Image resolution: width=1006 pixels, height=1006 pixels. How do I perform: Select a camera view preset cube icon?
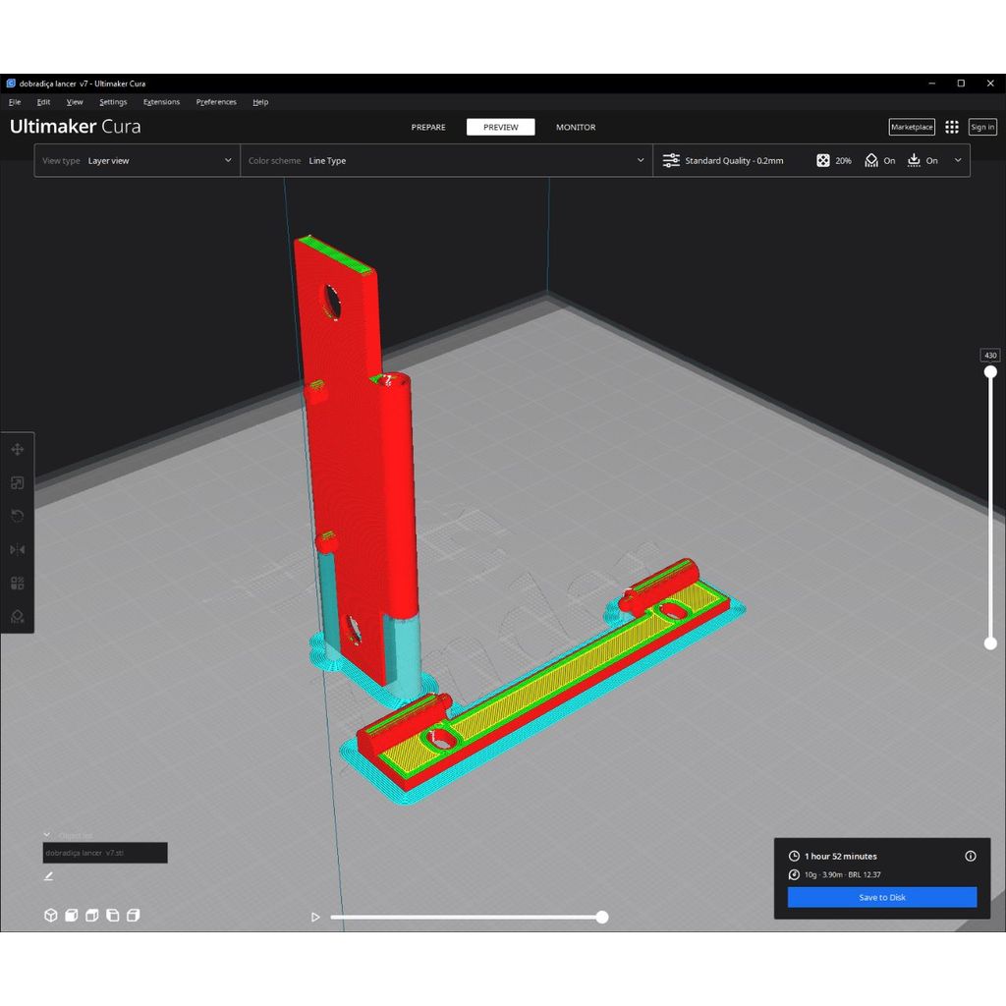tap(50, 915)
